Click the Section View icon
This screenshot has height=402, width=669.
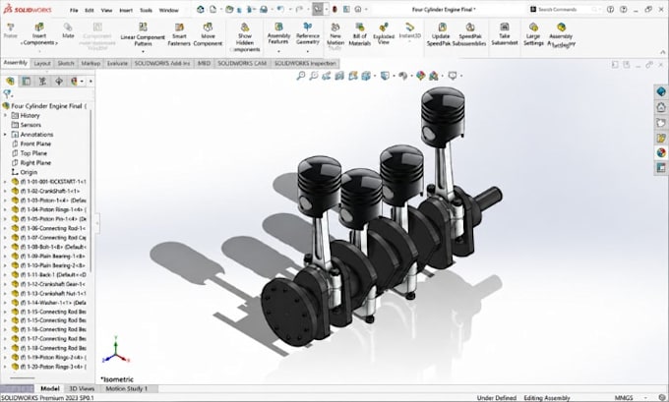[x=339, y=76]
